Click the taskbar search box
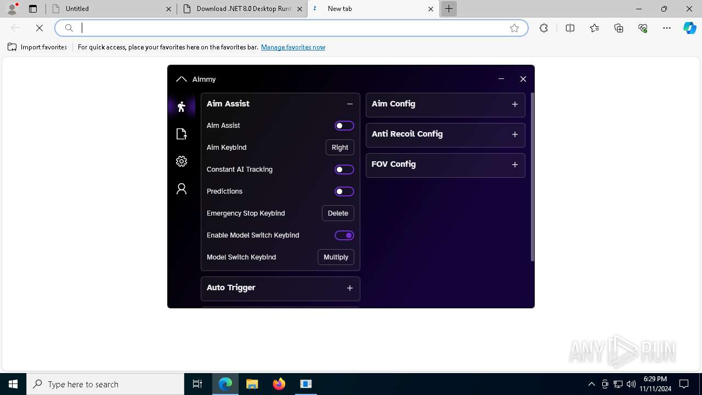This screenshot has width=702, height=395. click(x=105, y=384)
